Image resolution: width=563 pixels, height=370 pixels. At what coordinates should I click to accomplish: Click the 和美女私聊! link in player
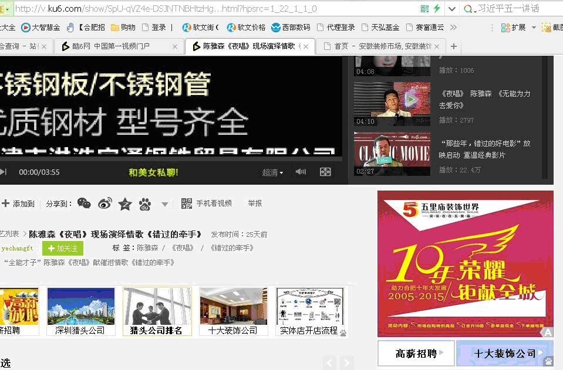point(154,172)
